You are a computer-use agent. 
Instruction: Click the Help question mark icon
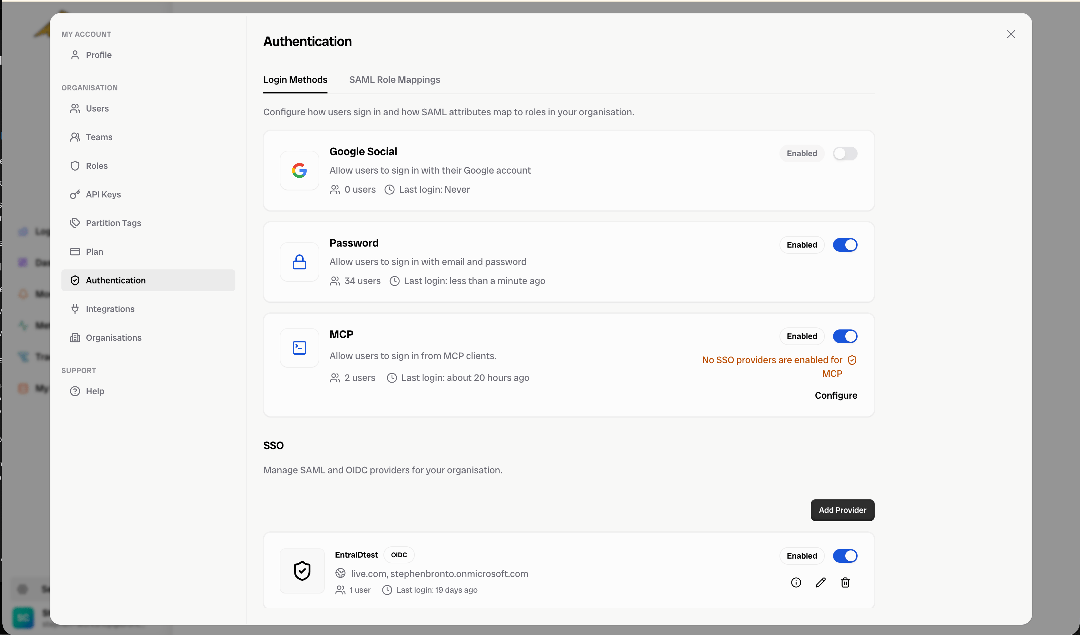(x=75, y=391)
